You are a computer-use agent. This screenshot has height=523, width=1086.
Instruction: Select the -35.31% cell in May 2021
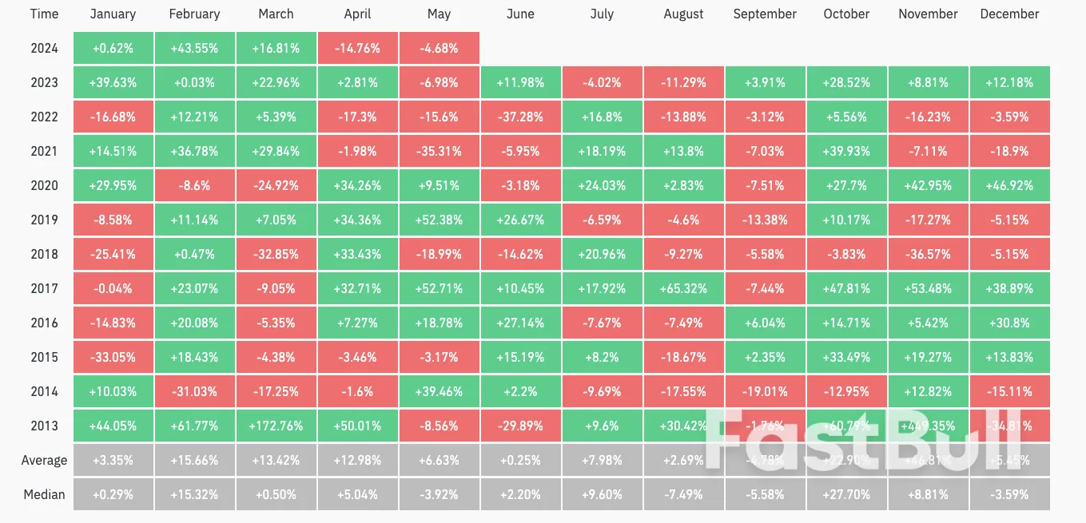(440, 152)
